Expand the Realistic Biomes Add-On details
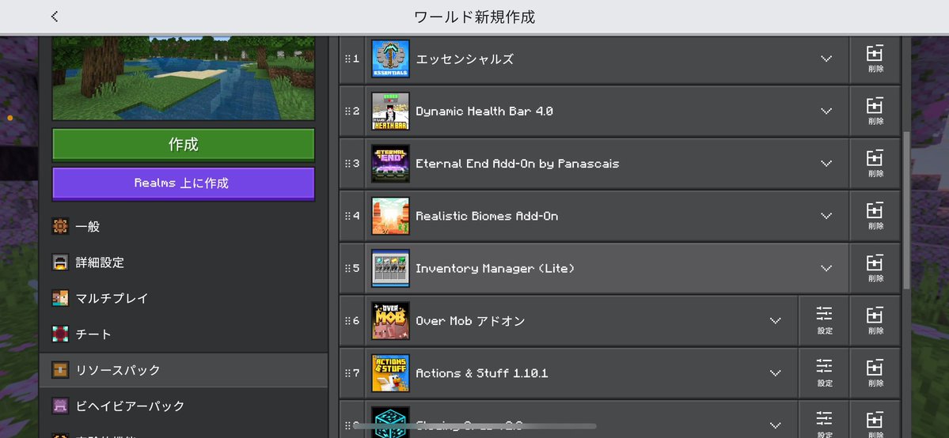 point(826,216)
